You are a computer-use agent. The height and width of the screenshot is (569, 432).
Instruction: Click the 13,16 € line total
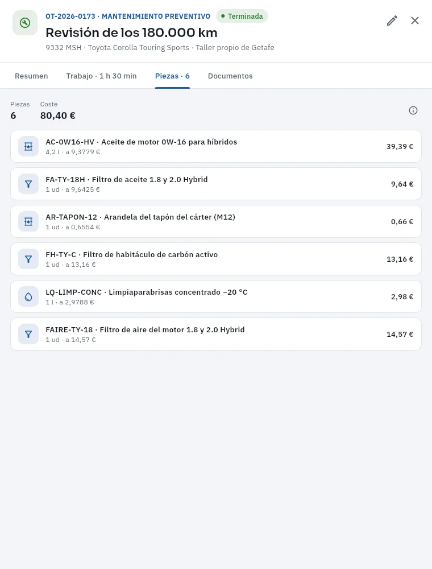click(400, 259)
